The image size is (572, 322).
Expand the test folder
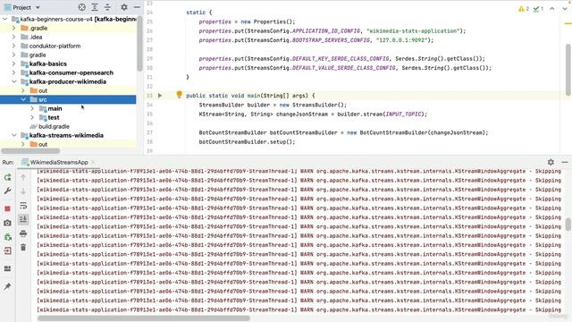tap(32, 117)
